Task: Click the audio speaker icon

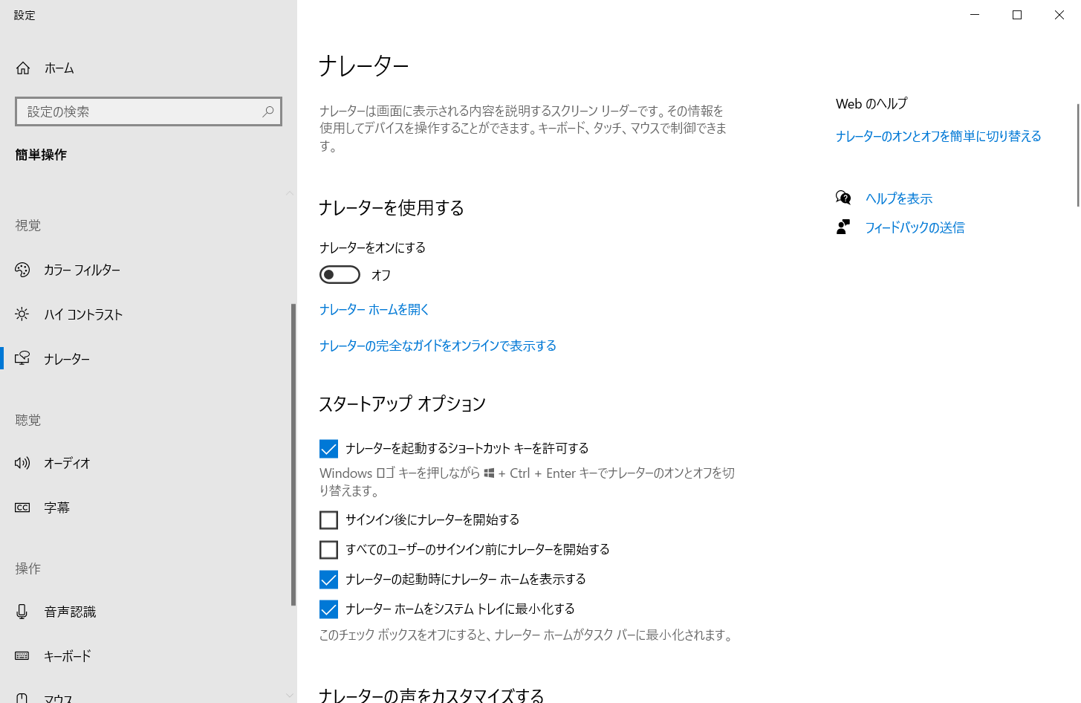Action: [x=22, y=463]
